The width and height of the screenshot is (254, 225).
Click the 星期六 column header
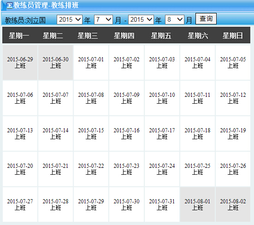point(198,36)
